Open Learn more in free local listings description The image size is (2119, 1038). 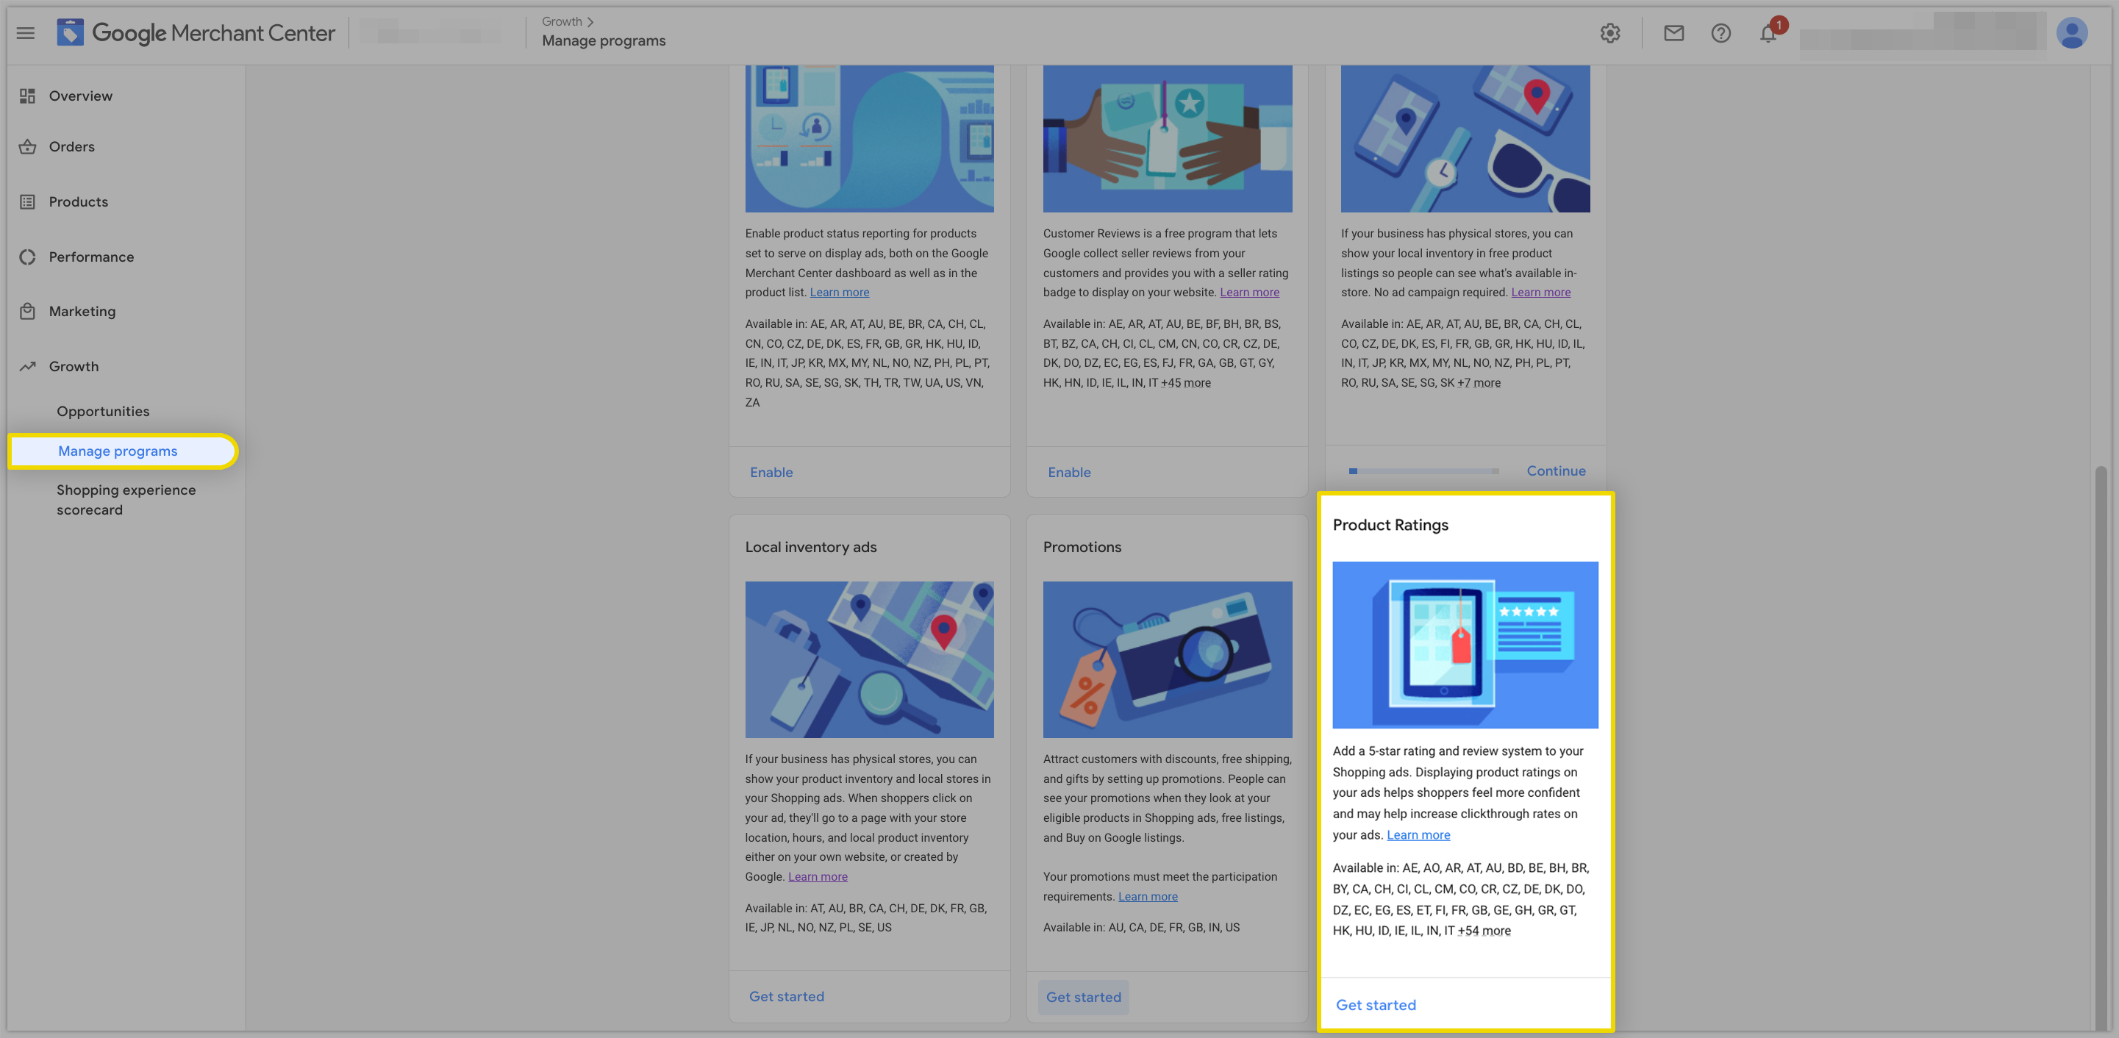1540,292
